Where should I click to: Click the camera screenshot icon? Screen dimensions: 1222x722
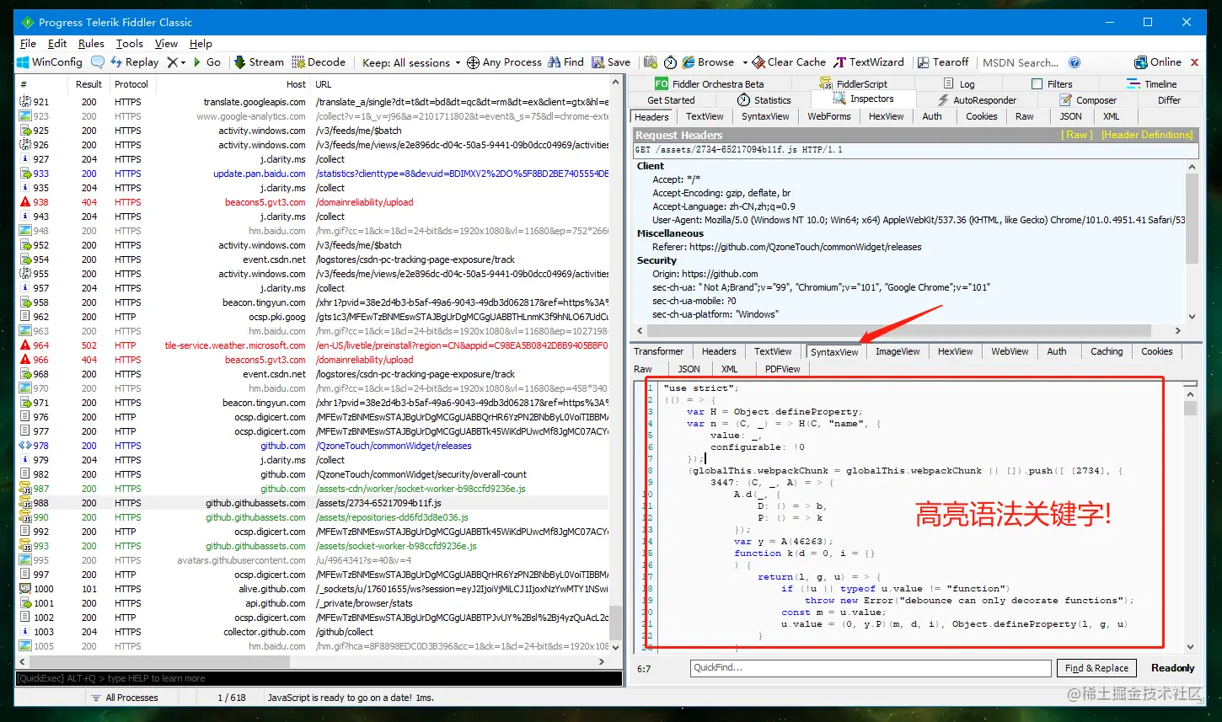pos(650,62)
